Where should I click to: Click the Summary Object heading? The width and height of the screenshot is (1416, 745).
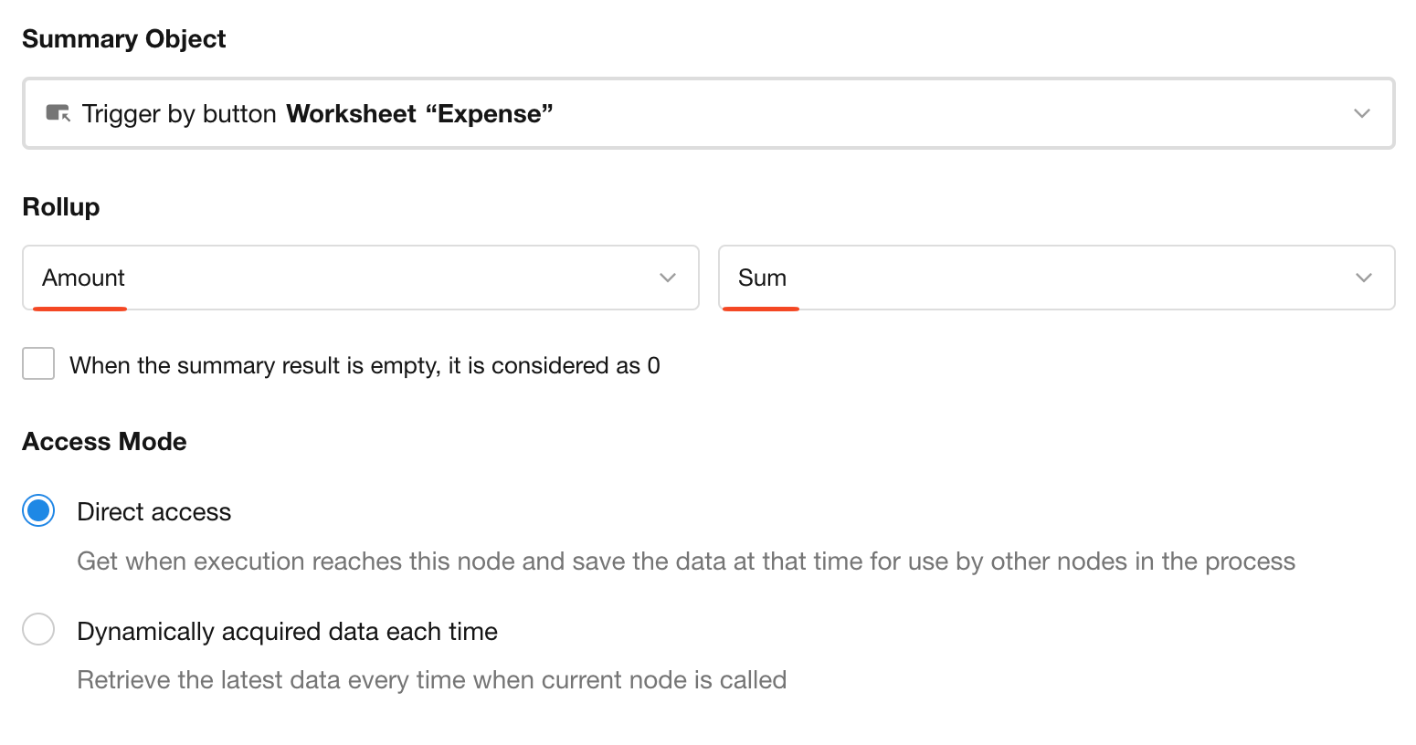(124, 39)
